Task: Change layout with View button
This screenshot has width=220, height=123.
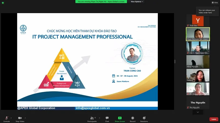Action: tap(215, 2)
